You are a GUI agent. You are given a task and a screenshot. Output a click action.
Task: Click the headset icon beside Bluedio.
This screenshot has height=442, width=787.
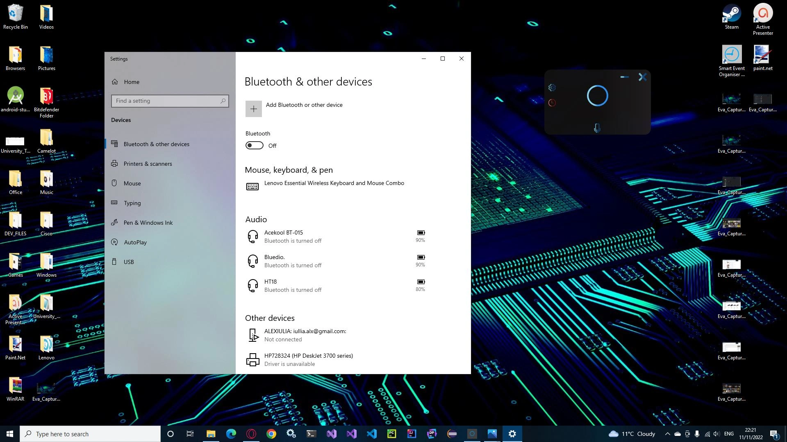point(253,261)
